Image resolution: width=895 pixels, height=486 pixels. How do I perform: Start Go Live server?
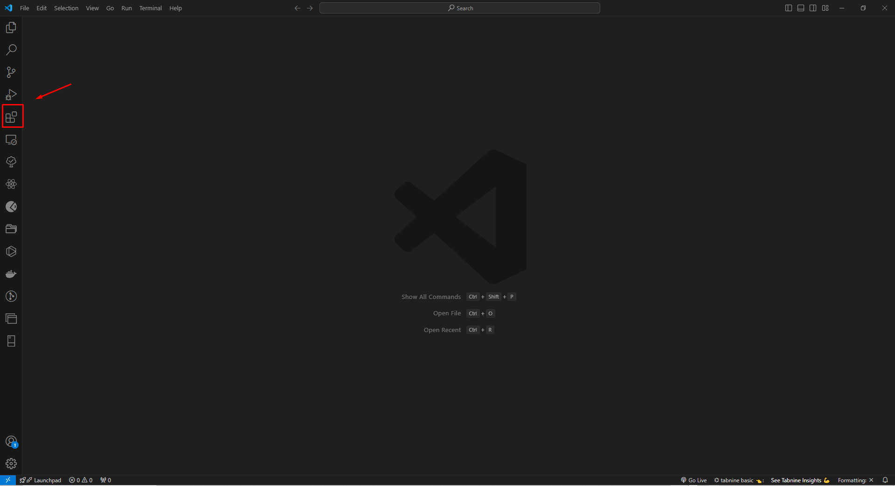click(694, 480)
